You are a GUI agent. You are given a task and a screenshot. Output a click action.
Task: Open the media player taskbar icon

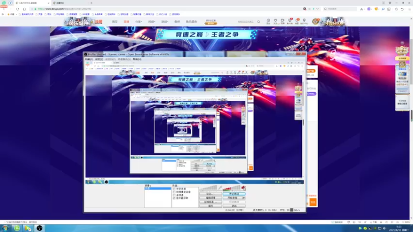(28, 228)
